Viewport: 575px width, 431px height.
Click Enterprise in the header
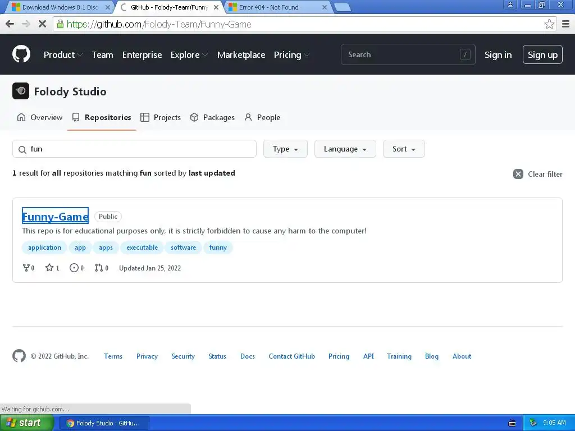(x=142, y=54)
